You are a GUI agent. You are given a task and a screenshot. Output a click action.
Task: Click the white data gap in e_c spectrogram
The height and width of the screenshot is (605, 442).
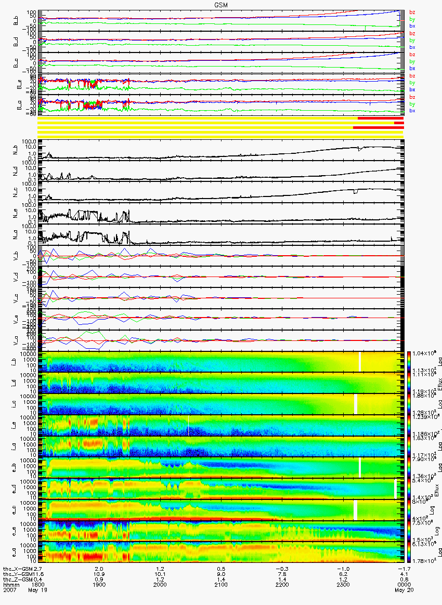coord(356,510)
